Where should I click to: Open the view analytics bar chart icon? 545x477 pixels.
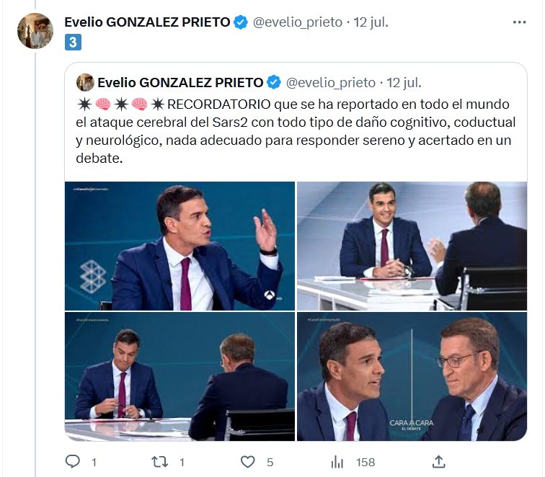click(x=337, y=461)
